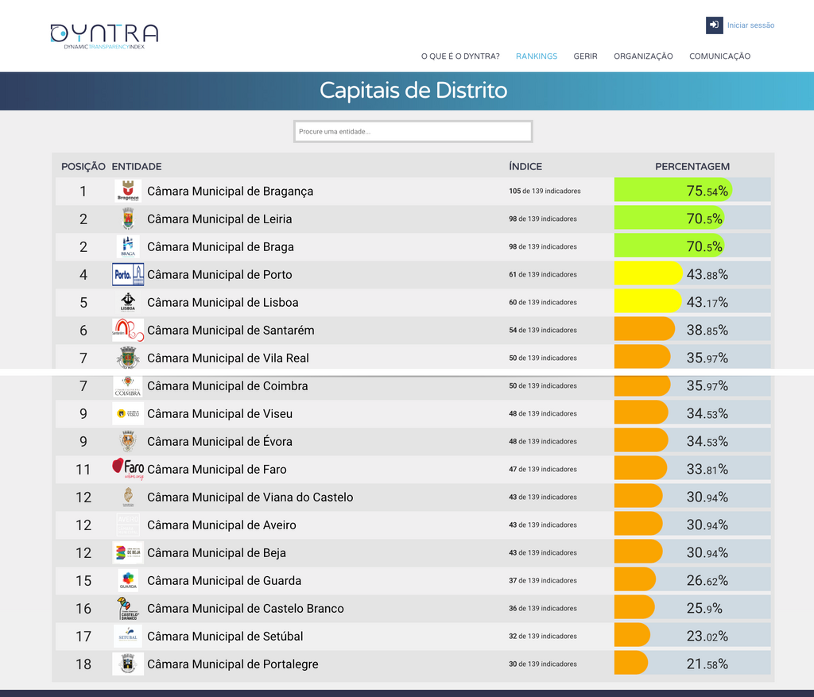Open Câmara Municipal de Guarda
Screen dimensions: 814x697
click(x=223, y=581)
